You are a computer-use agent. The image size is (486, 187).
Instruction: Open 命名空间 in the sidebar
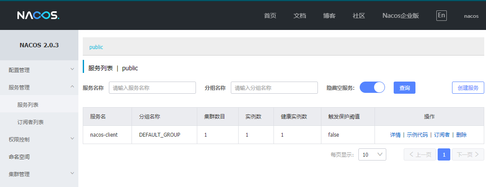pyautogui.click(x=39, y=157)
